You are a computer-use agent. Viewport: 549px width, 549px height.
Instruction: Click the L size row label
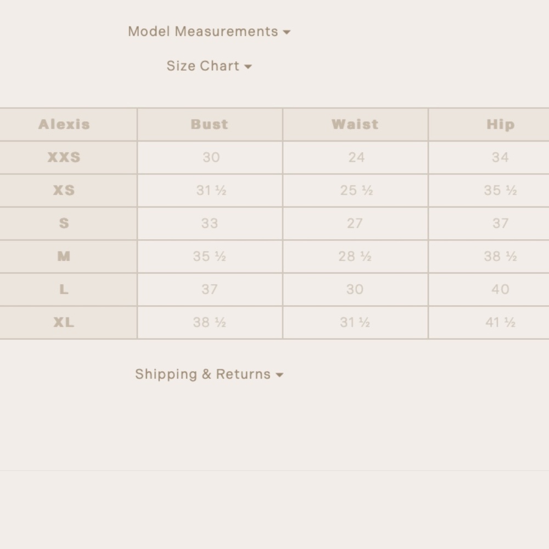click(64, 289)
